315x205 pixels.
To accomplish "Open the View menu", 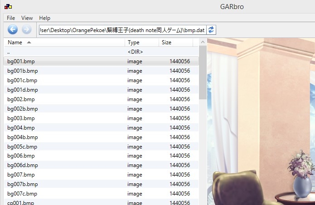I will [27, 18].
